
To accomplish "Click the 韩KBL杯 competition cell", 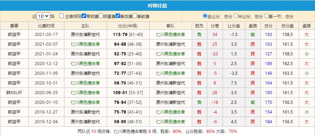I will pos(14,93).
